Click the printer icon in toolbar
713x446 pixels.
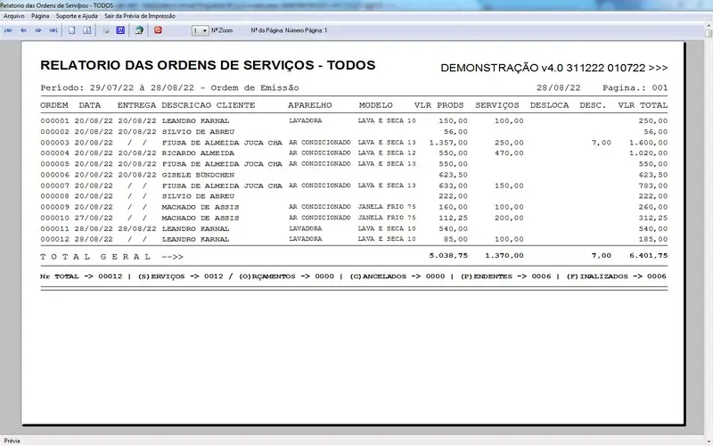coord(105,30)
